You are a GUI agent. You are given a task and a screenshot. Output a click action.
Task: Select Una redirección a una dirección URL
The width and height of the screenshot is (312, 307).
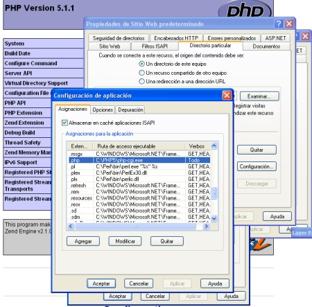tap(141, 81)
